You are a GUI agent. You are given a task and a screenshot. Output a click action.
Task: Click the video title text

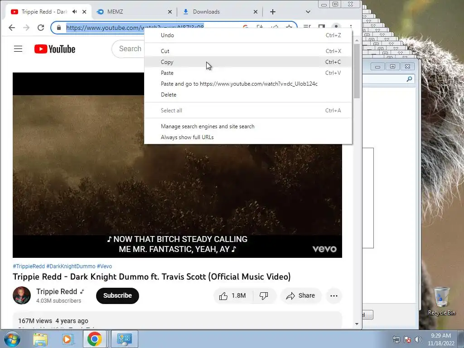151,277
